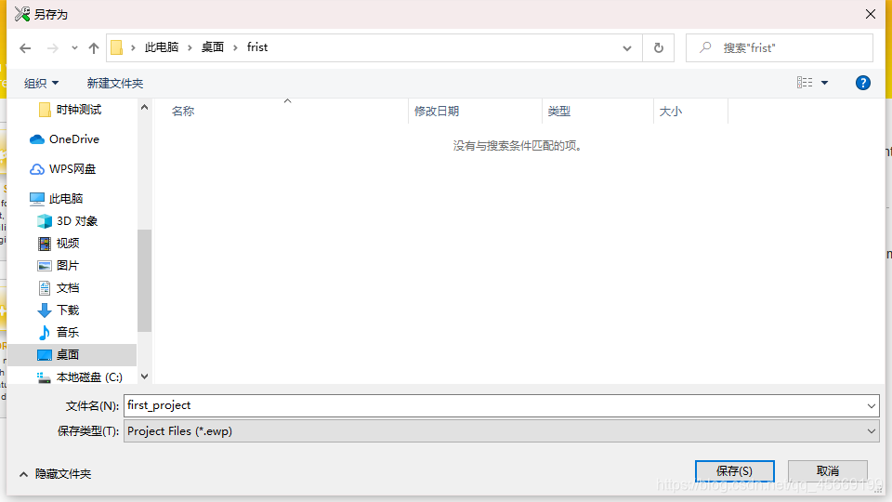Open OneDrive in the navigation pane
The width and height of the screenshot is (892, 502).
[x=65, y=139]
